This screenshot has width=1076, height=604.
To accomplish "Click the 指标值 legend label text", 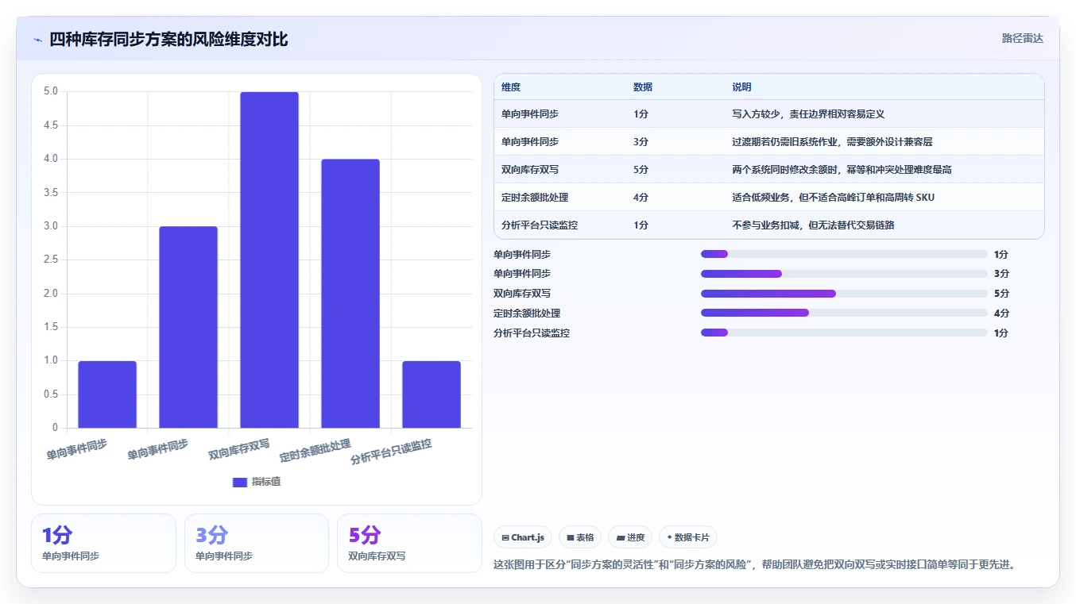I will click(x=266, y=482).
